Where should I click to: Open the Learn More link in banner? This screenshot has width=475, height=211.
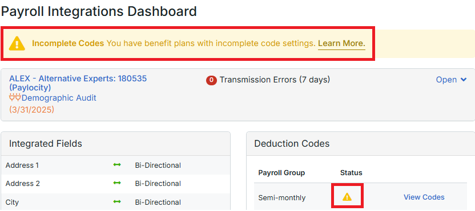click(x=341, y=44)
